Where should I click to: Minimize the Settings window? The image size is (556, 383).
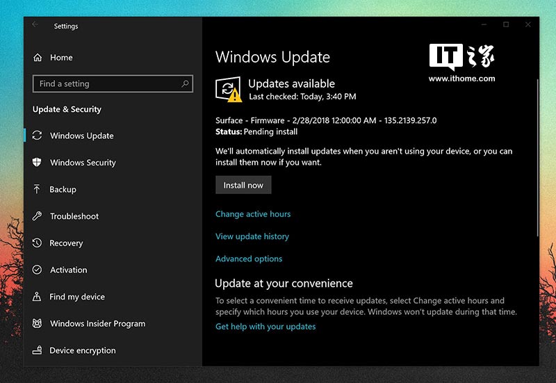pos(484,24)
